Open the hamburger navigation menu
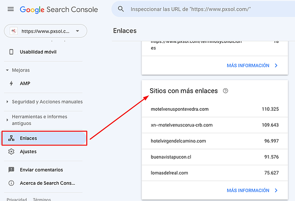 click(x=11, y=9)
